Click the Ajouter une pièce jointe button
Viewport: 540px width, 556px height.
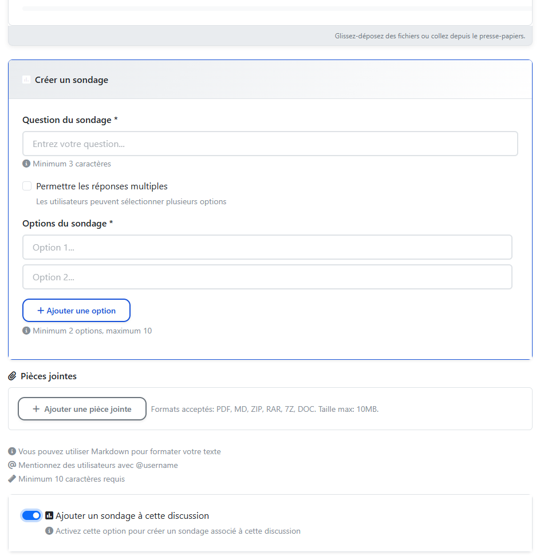point(82,409)
